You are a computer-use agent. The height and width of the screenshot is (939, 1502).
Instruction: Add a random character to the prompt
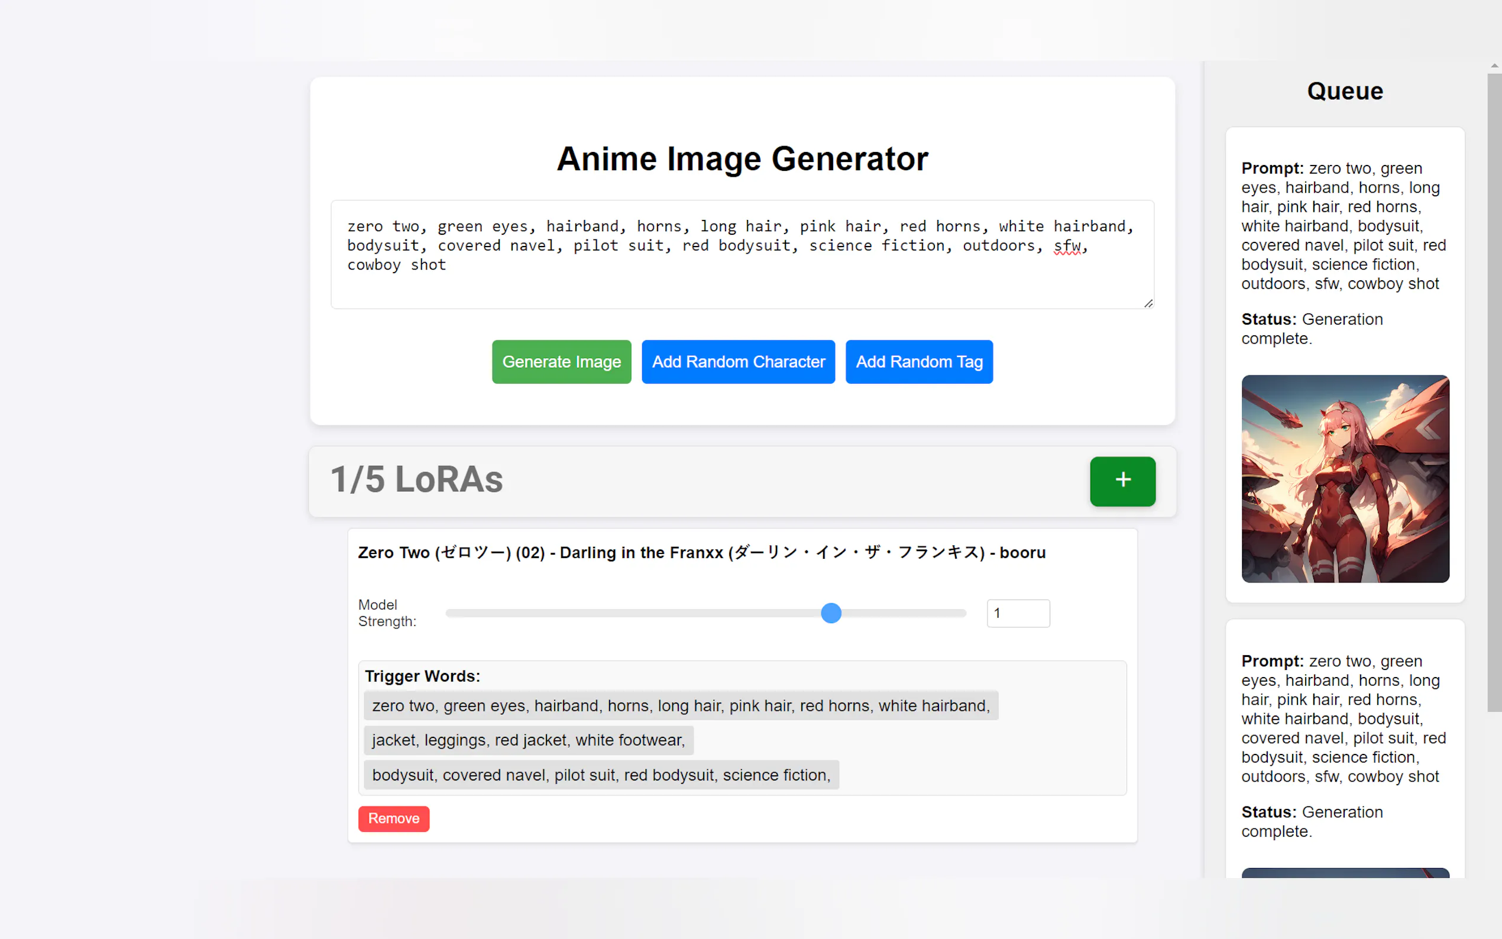pos(737,361)
